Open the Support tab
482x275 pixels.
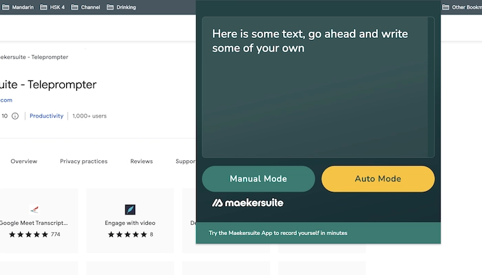tap(185, 162)
